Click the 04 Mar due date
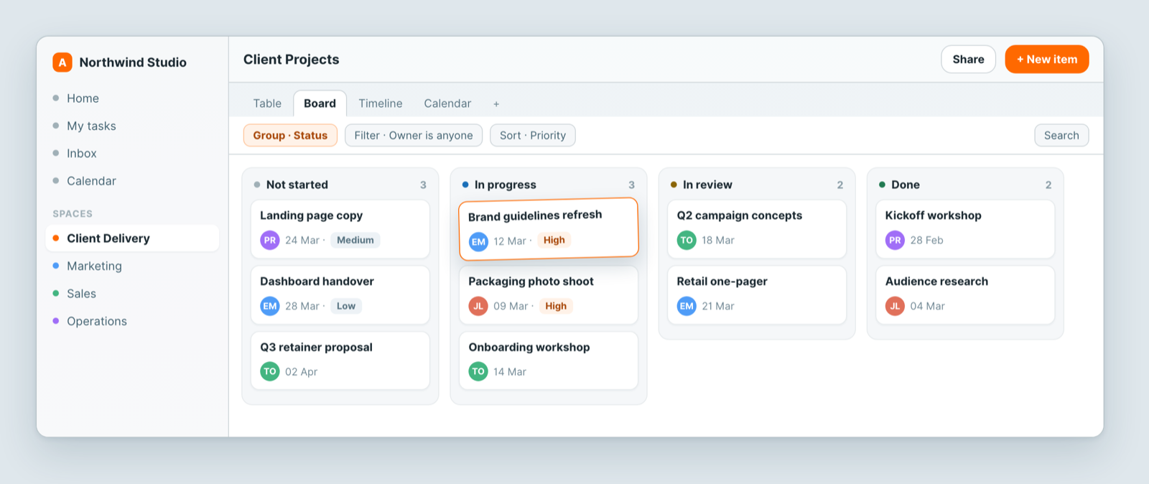Image resolution: width=1149 pixels, height=484 pixels. click(x=927, y=306)
